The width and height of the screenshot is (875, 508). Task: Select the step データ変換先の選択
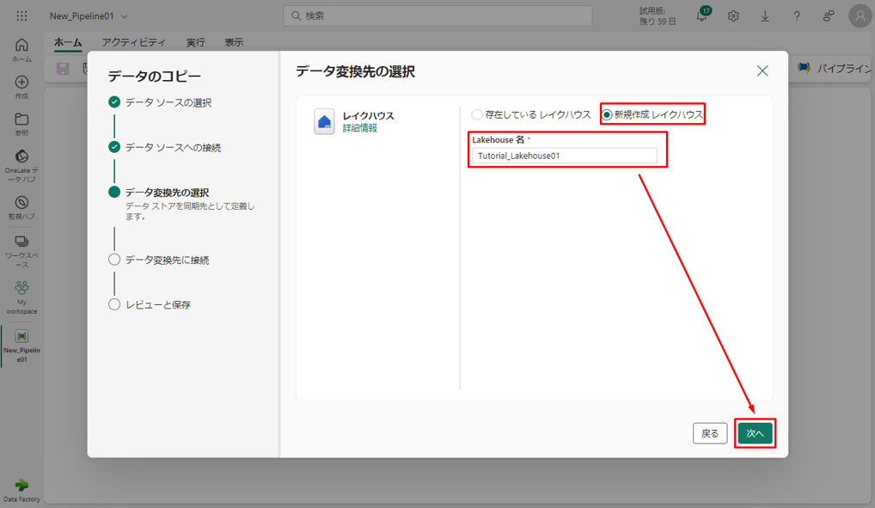167,193
